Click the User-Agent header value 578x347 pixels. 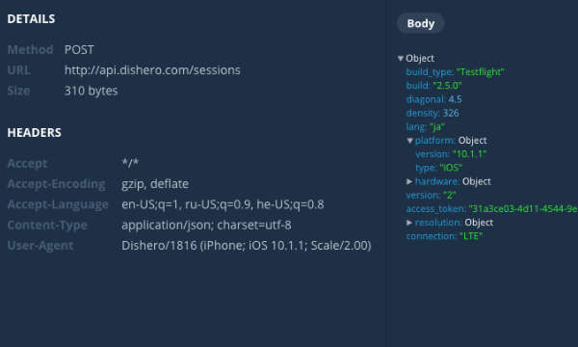(247, 245)
